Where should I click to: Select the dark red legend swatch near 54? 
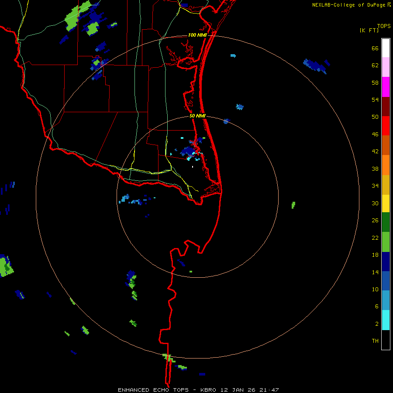pos(386,107)
